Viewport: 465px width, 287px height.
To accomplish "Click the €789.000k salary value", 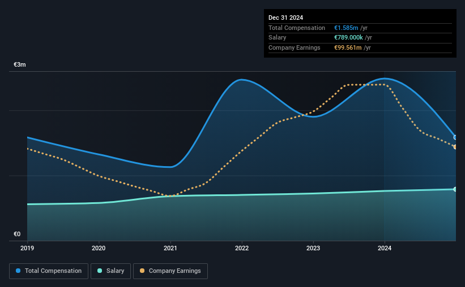I will (x=348, y=38).
